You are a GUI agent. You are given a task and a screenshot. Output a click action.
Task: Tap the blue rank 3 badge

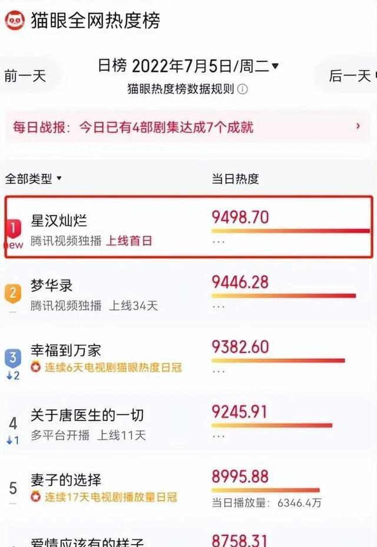(13, 358)
